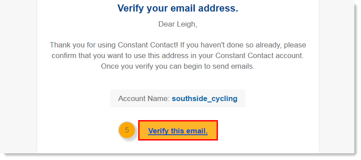Click the 'Account Name:' label
The height and width of the screenshot is (160, 361).
144,98
